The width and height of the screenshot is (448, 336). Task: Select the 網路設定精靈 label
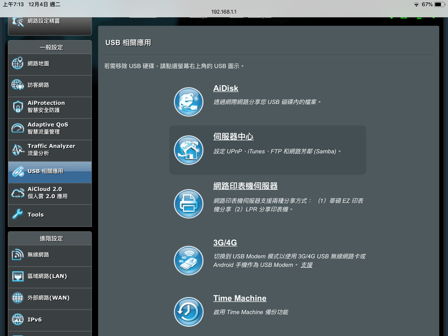(44, 21)
